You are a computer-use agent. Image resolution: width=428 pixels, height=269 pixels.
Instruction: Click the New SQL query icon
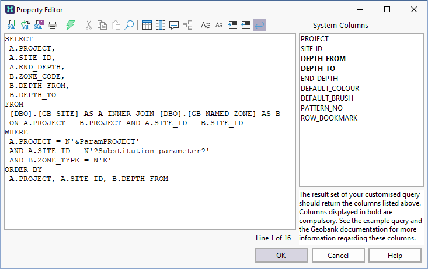pyautogui.click(x=12, y=25)
